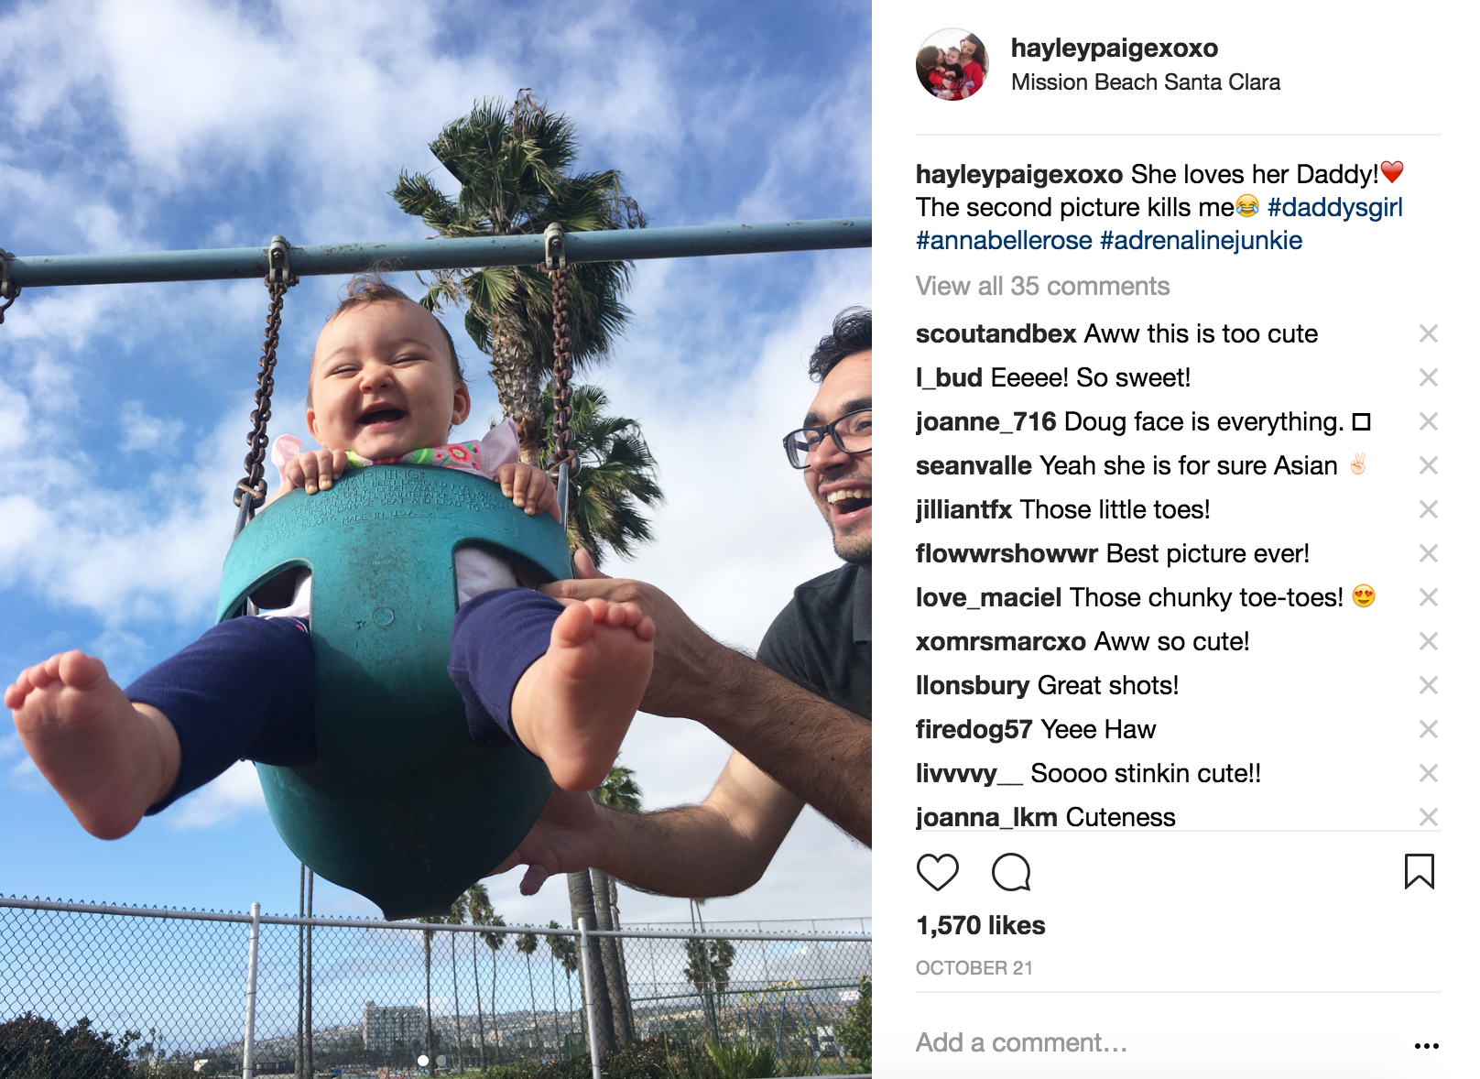Delete the joanne_716 comment using X
This screenshot has width=1480, height=1079.
pyautogui.click(x=1428, y=421)
